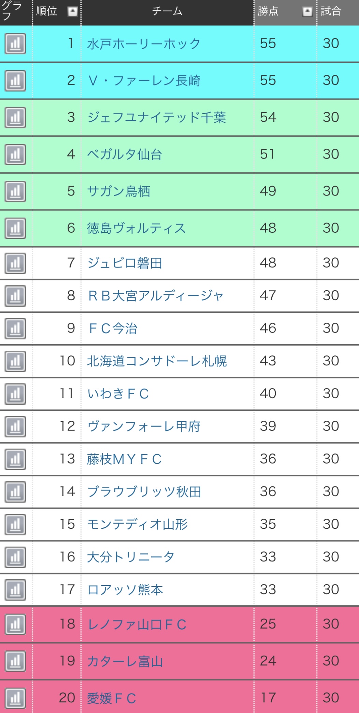Open V・ファーレン長崎 team link
The width and height of the screenshot is (359, 713).
[x=144, y=81]
